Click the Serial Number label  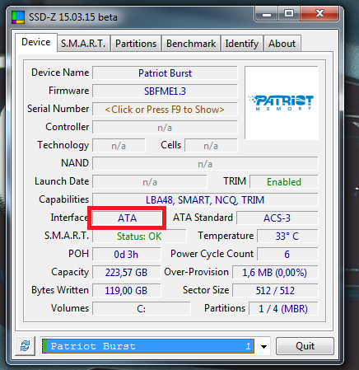point(58,109)
